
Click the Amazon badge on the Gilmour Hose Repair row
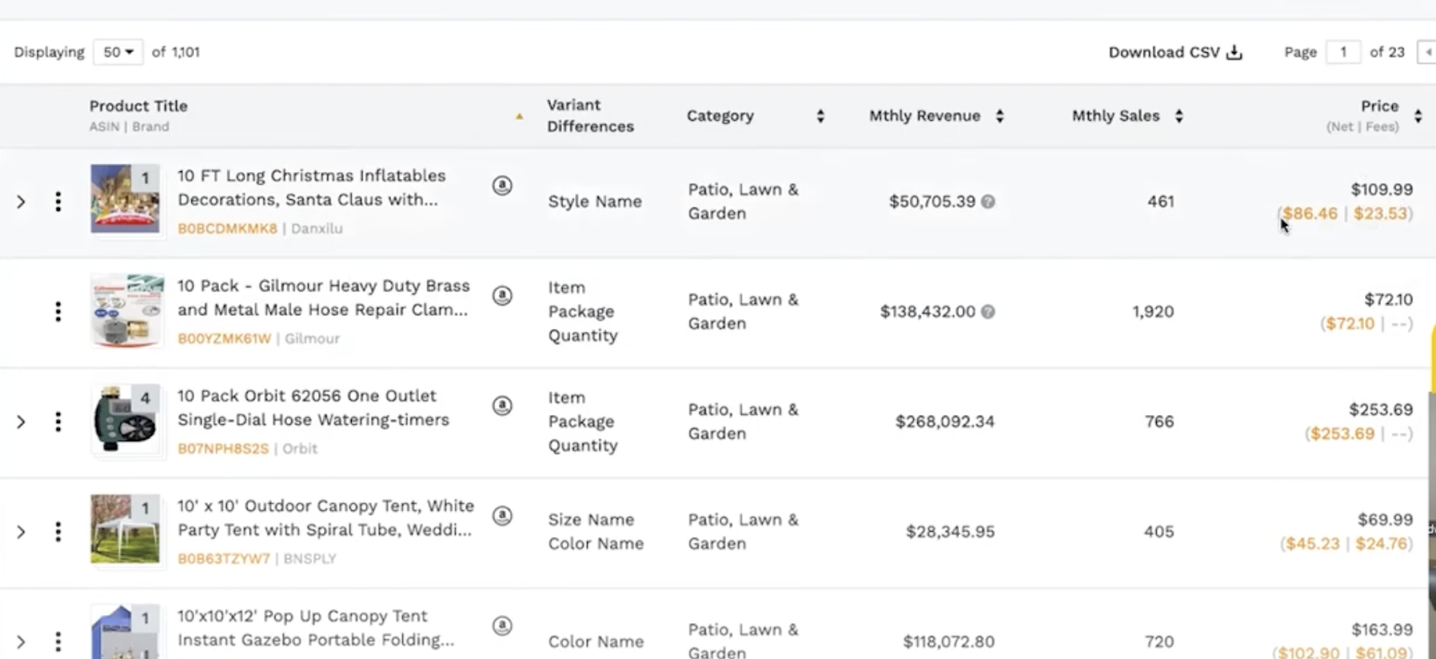click(x=503, y=295)
